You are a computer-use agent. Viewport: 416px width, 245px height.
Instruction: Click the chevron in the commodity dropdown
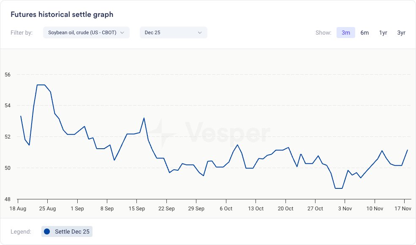pyautogui.click(x=122, y=33)
